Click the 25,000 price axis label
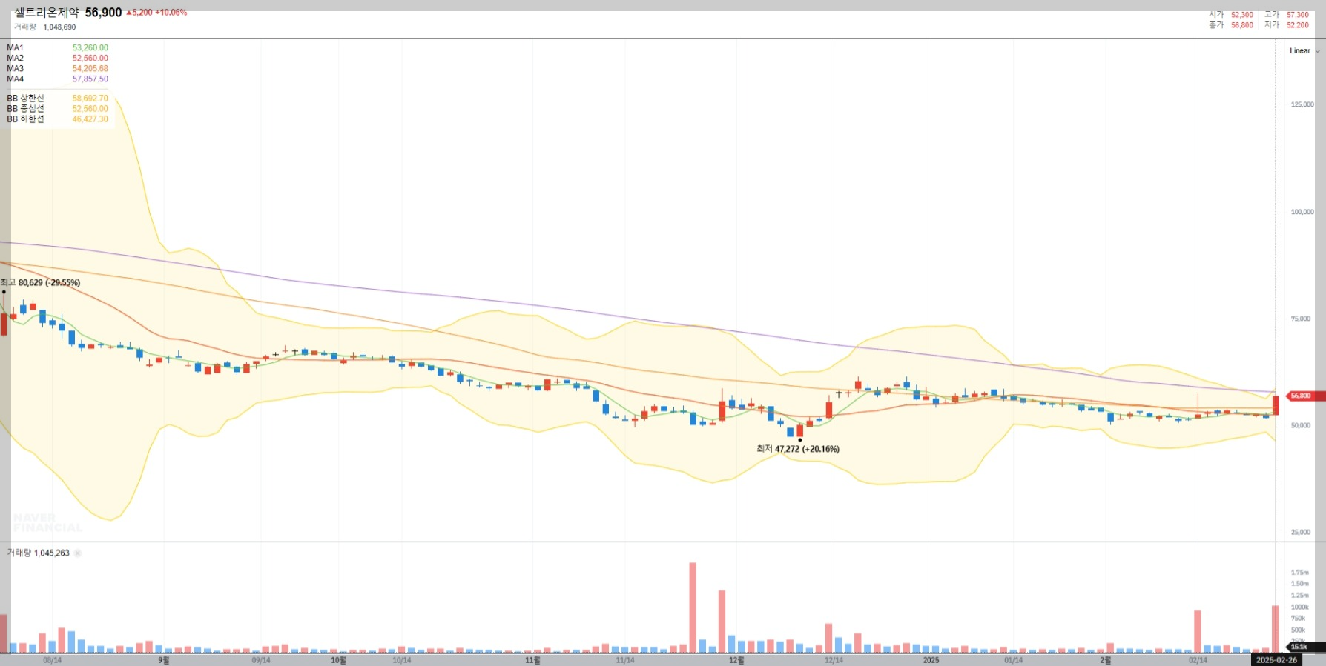1326x666 pixels. pos(1301,532)
